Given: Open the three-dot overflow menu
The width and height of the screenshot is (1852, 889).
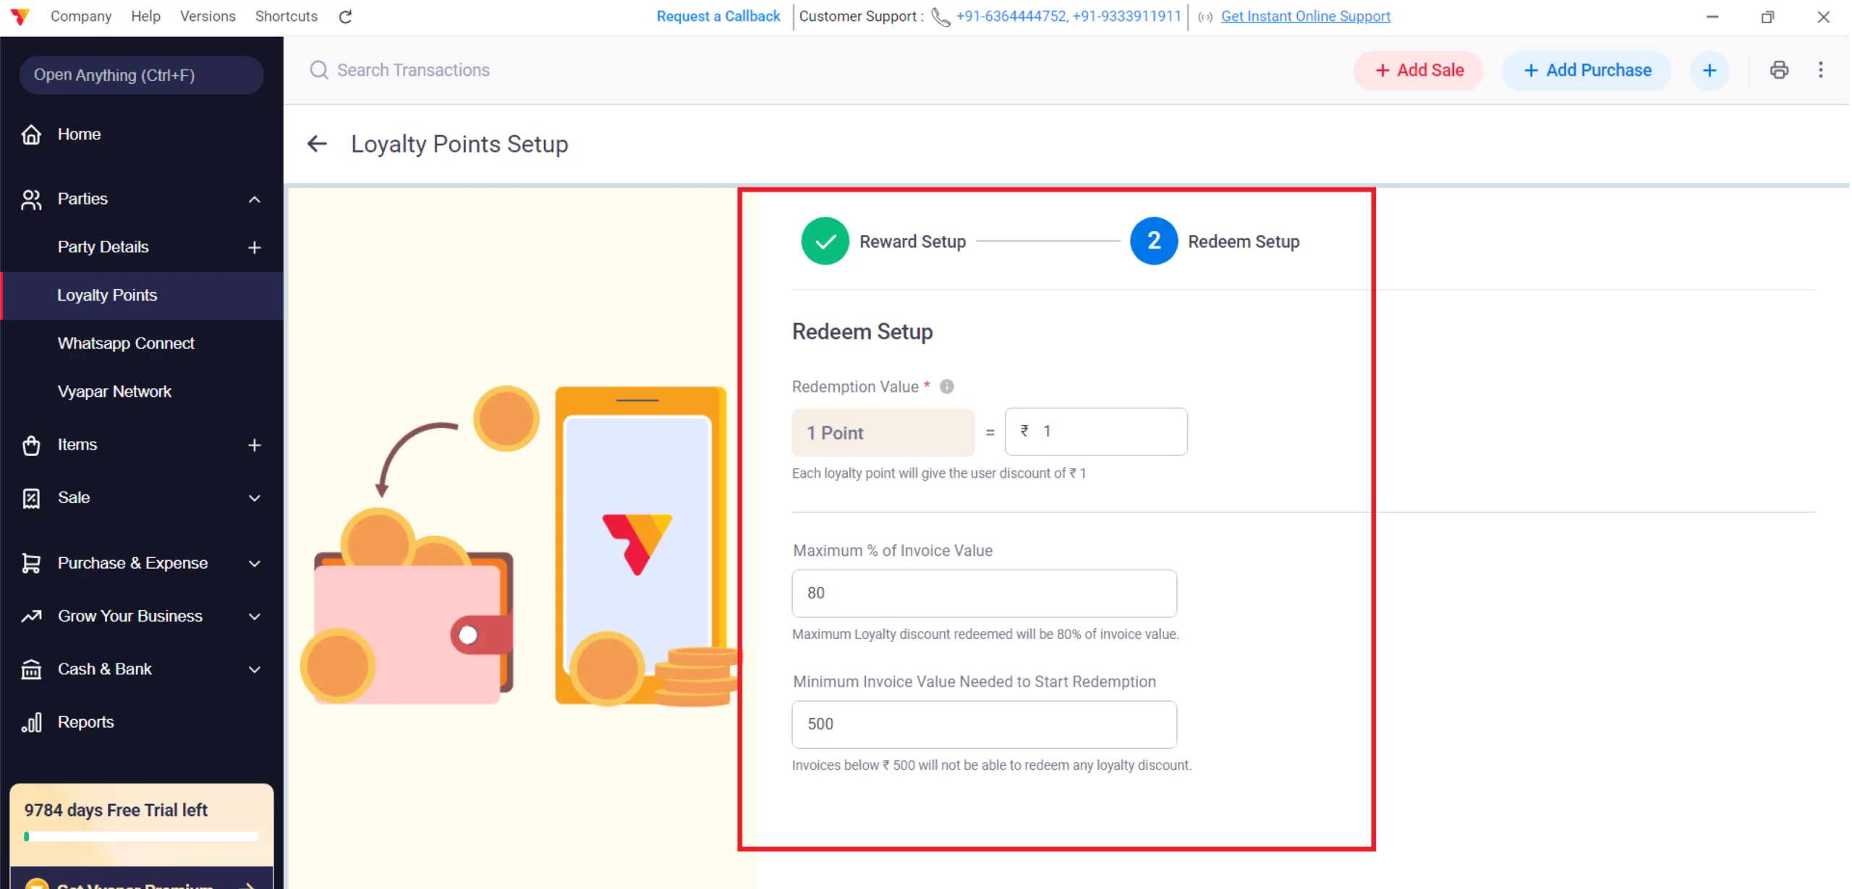Looking at the screenshot, I should click(1820, 69).
